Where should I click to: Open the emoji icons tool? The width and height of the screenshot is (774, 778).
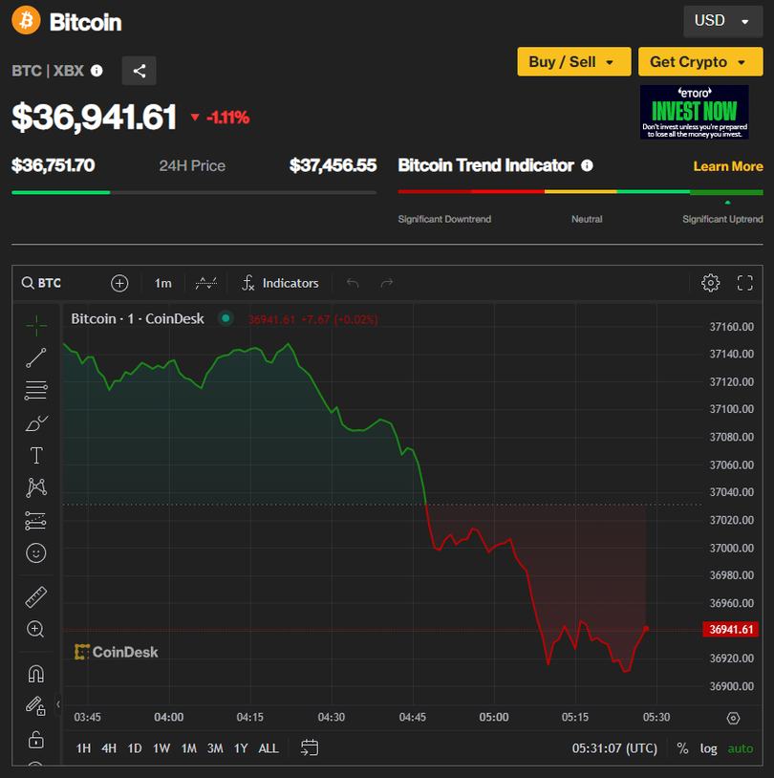pos(36,553)
